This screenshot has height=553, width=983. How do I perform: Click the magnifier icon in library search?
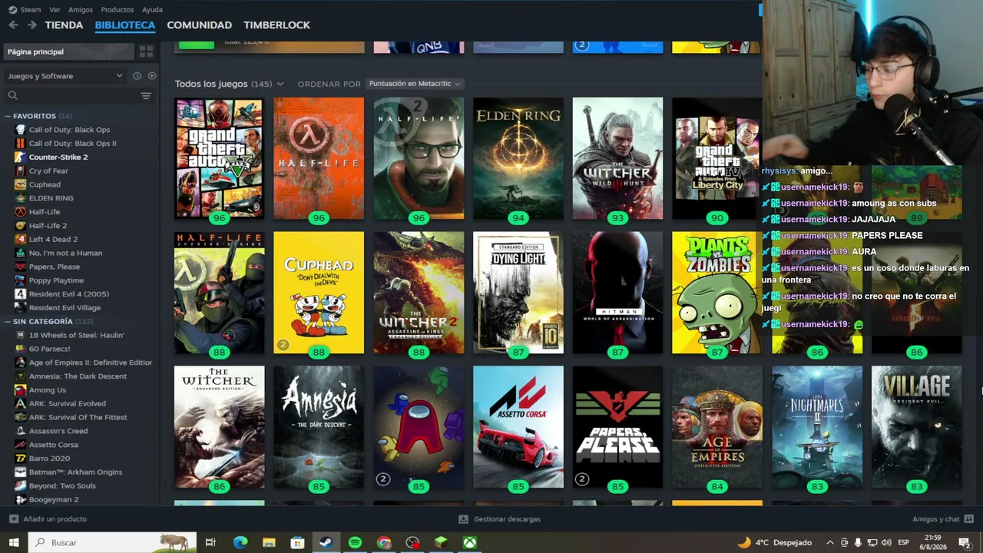[12, 96]
